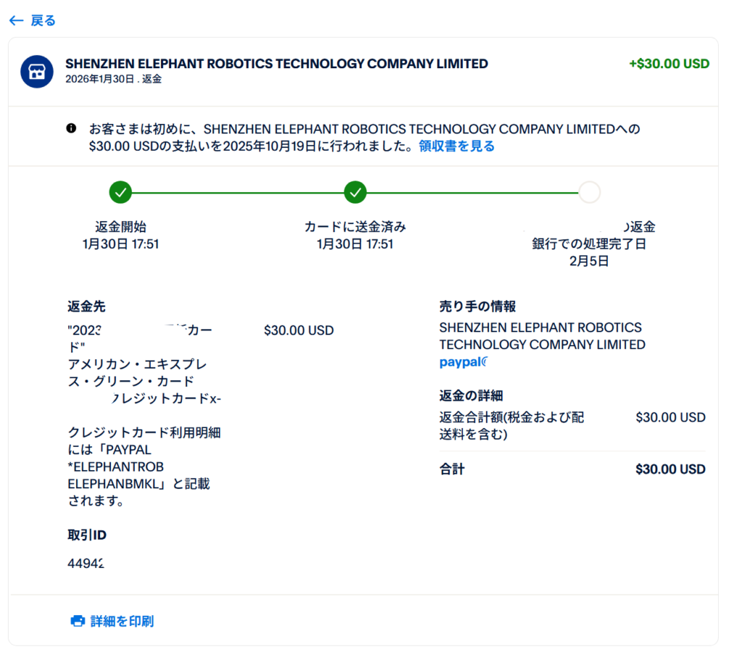Click the green +$30.00 USD amount

tap(669, 64)
